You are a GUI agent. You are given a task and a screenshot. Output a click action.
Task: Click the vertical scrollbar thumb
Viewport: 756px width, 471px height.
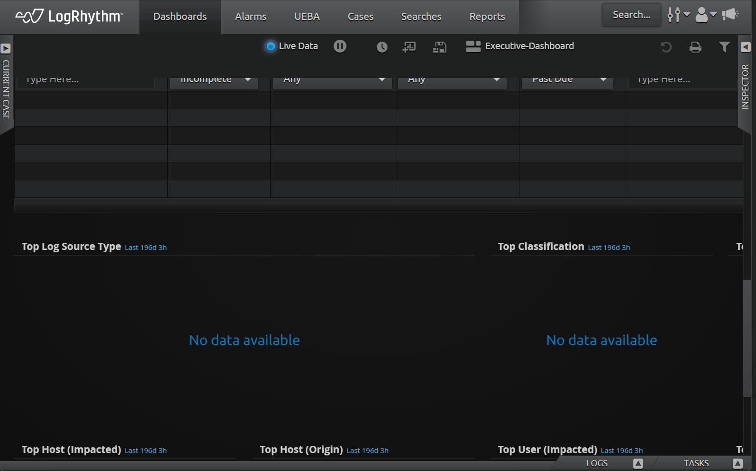[747, 338]
